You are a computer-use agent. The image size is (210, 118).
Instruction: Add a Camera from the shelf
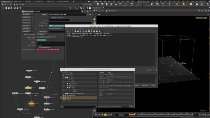[146, 4]
